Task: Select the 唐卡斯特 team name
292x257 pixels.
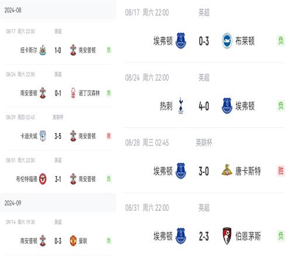Action: tap(248, 171)
